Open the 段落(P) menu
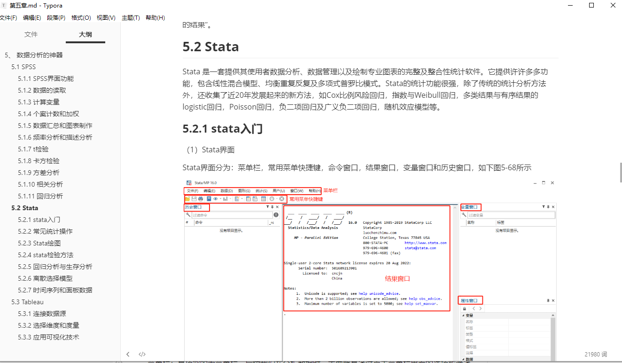This screenshot has width=622, height=363. click(56, 18)
